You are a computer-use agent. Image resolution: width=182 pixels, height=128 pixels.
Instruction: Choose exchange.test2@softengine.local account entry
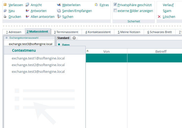click(x=38, y=65)
